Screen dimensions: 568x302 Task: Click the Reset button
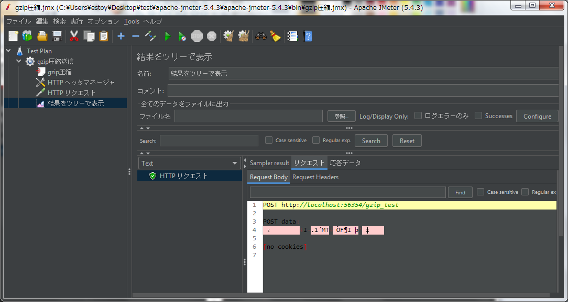click(407, 141)
